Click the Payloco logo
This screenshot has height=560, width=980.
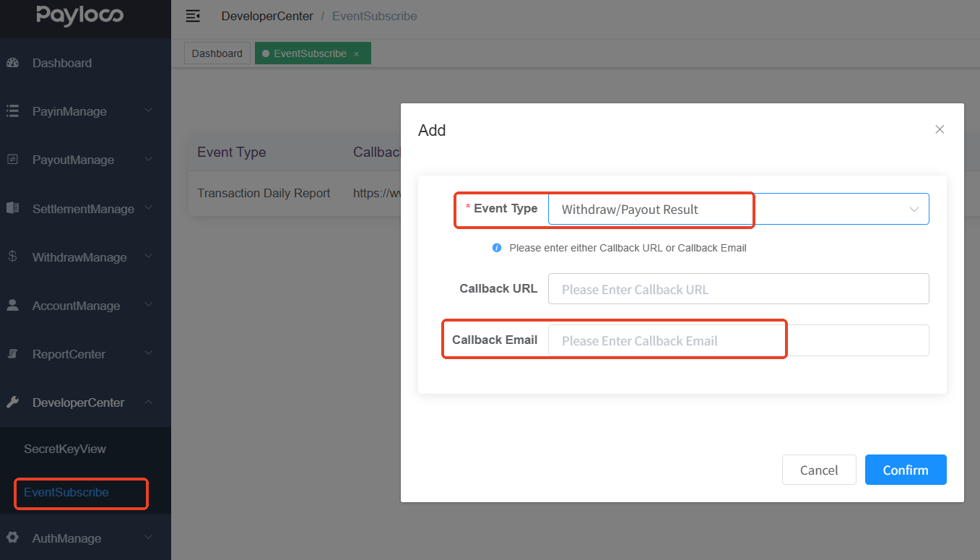pos(79,16)
